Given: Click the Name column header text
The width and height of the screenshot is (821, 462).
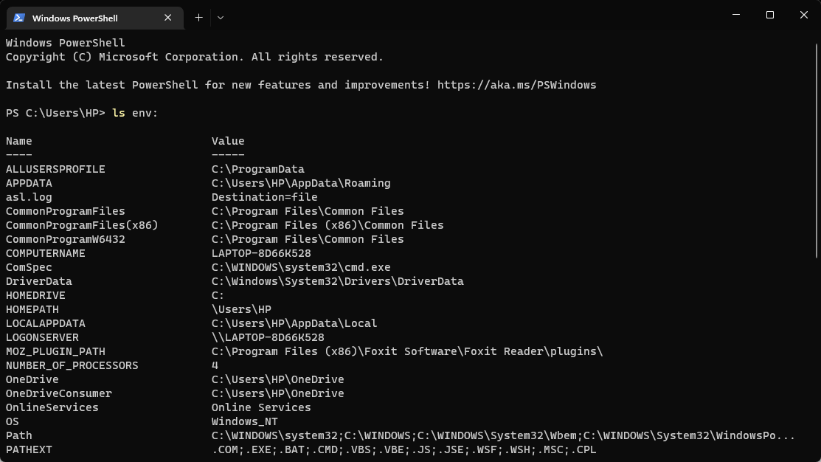Looking at the screenshot, I should (x=18, y=140).
